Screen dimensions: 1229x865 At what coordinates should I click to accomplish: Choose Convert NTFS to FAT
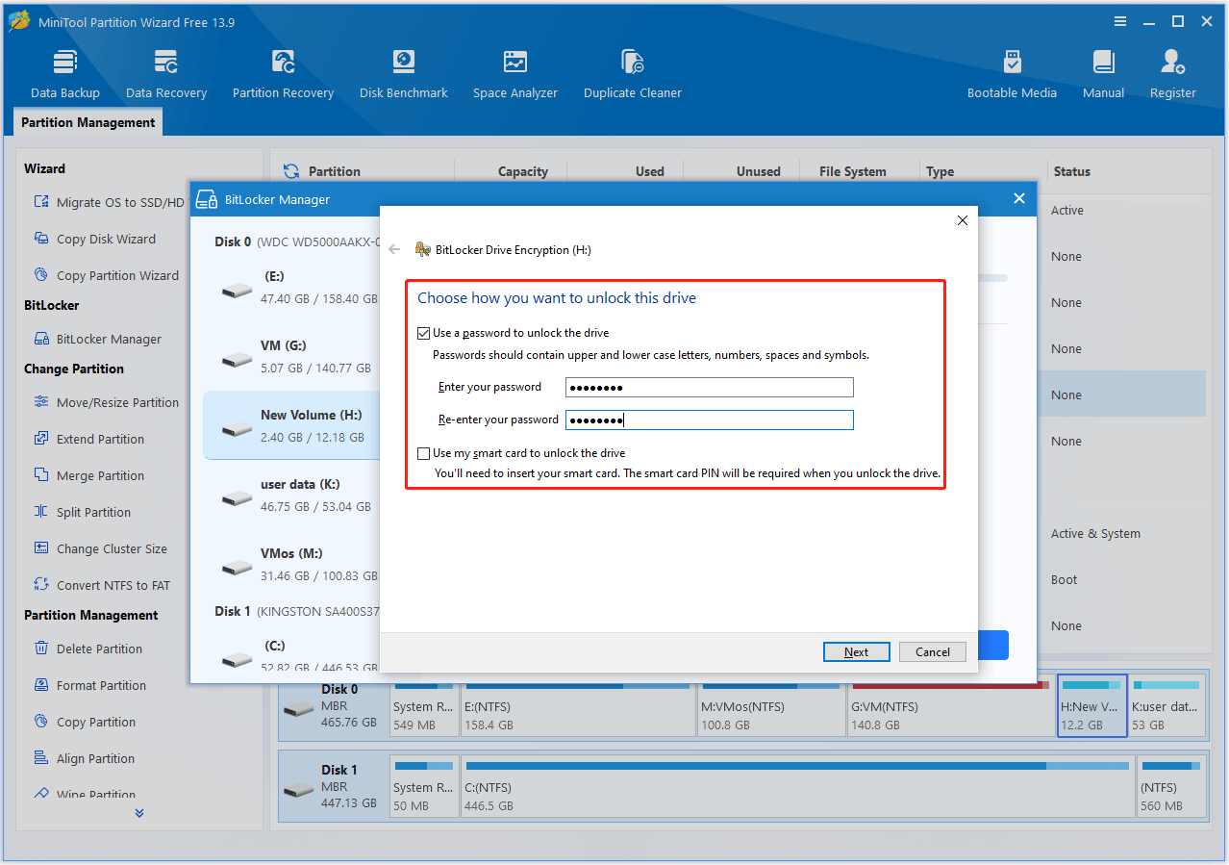[x=101, y=585]
